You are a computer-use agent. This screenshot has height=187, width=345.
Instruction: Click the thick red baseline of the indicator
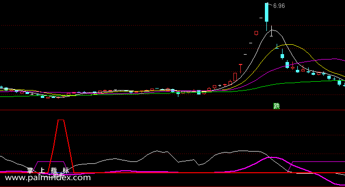(172, 173)
